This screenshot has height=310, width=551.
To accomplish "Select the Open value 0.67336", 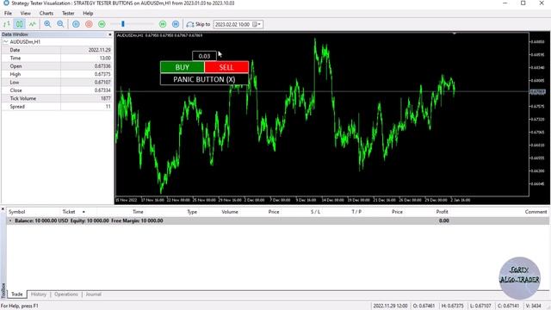I will coord(102,66).
